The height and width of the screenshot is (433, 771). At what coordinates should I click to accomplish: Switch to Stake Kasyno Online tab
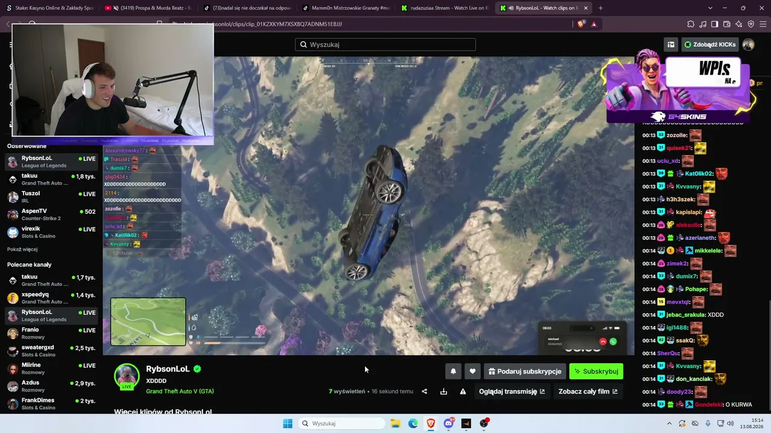point(51,8)
